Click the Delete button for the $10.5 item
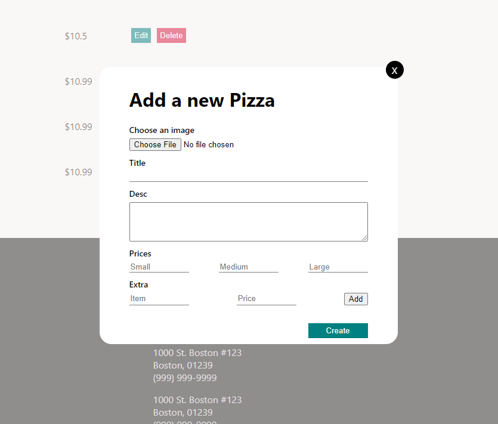 (x=171, y=35)
